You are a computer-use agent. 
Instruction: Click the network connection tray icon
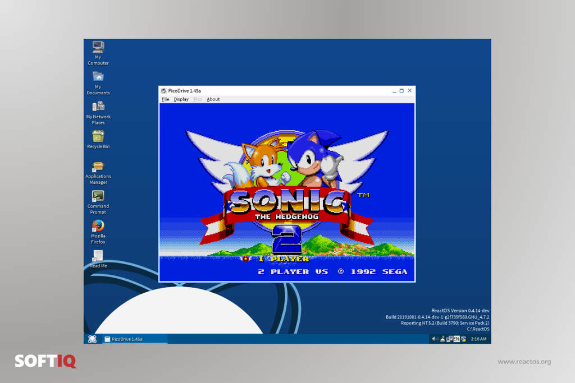(x=449, y=339)
